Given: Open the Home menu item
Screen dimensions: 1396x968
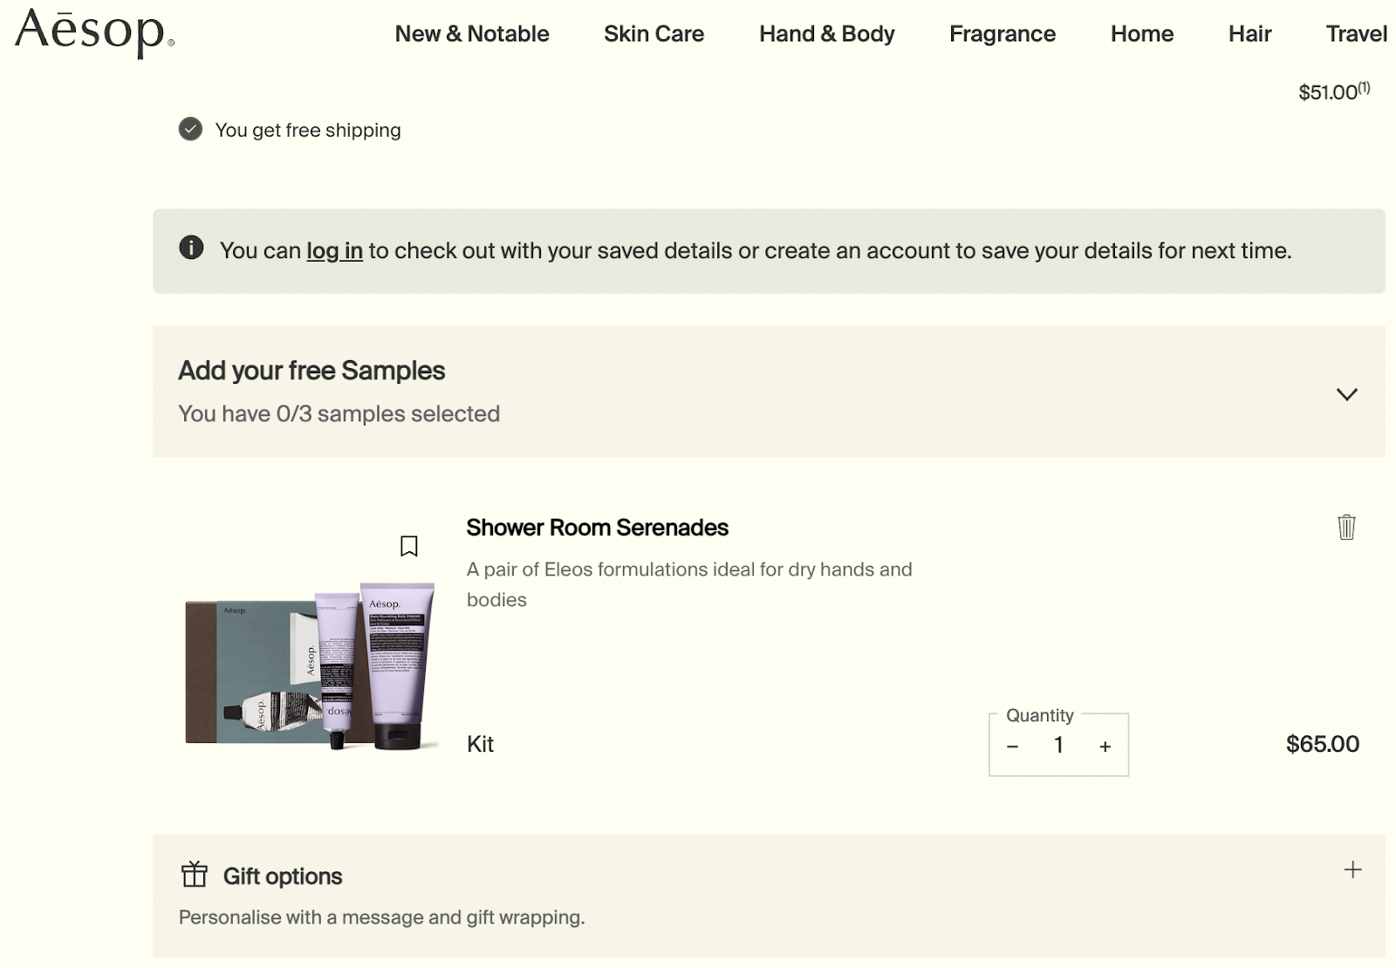Looking at the screenshot, I should (x=1141, y=34).
